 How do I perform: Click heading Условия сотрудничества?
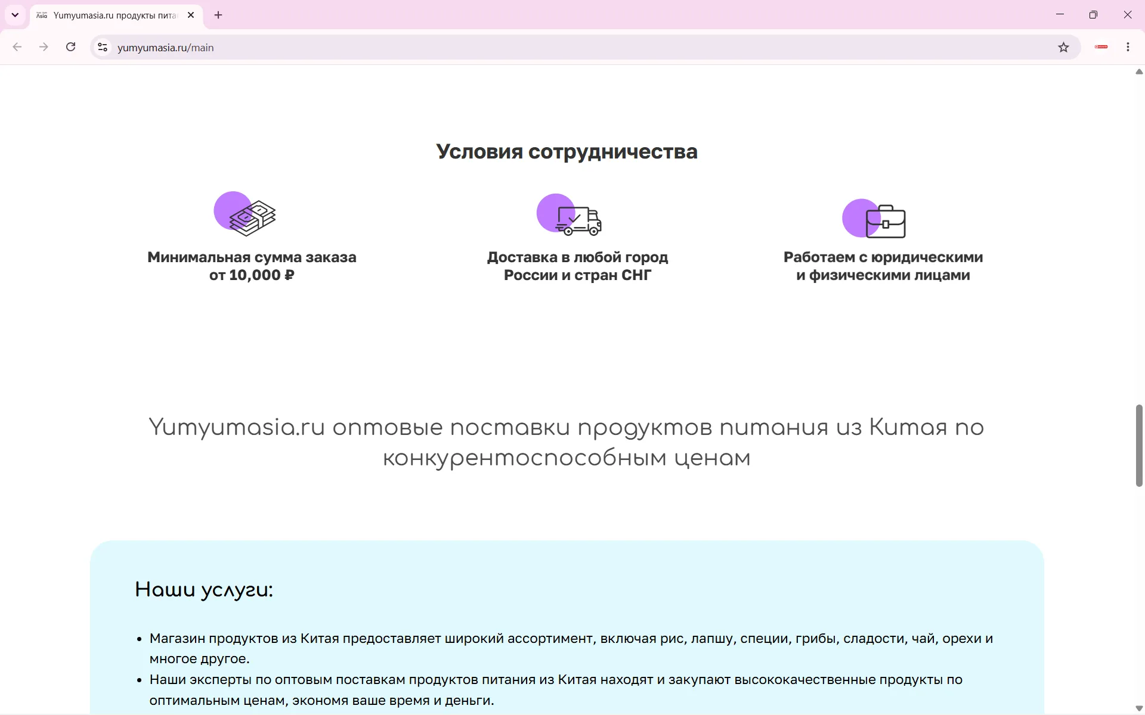(x=567, y=151)
